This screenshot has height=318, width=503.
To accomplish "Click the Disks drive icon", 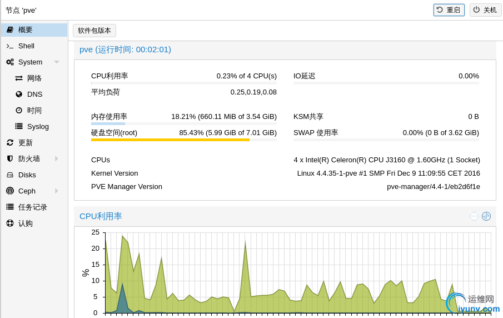I will point(10,175).
